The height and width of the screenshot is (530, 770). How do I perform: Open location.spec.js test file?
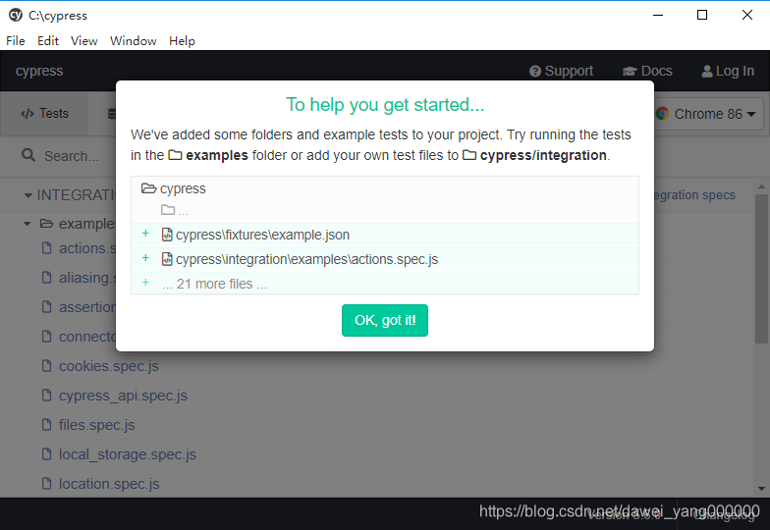tap(109, 484)
